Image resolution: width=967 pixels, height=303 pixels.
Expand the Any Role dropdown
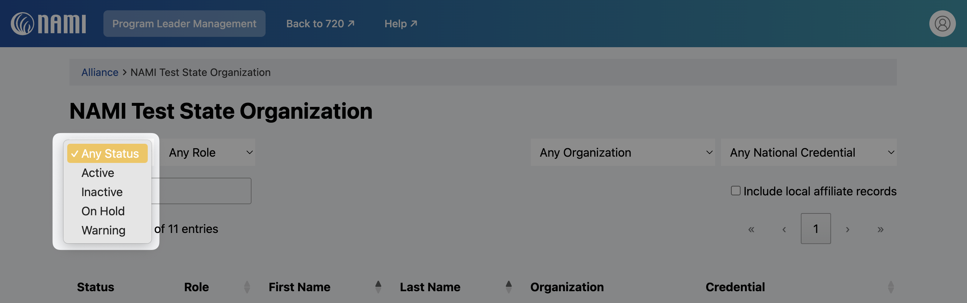(x=209, y=153)
